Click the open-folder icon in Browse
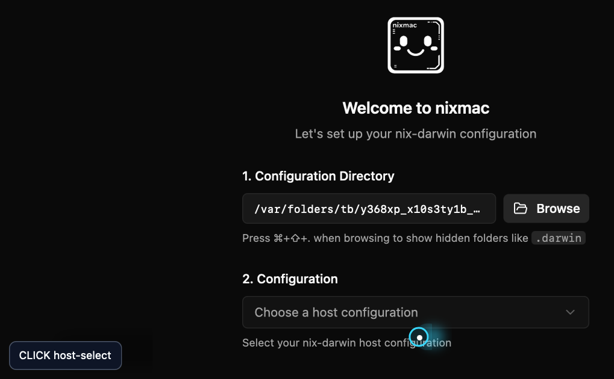This screenshot has height=379, width=614. point(520,209)
